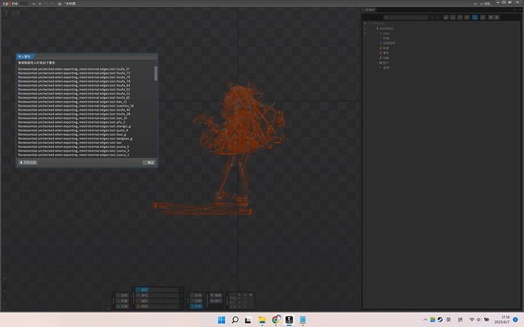524x327 pixels.
Task: Click the 设置 setup mode label
Action: (x=16, y=13)
